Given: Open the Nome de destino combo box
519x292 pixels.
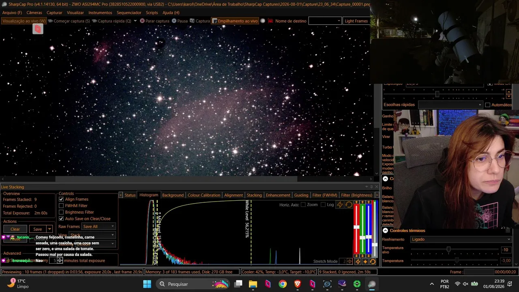Looking at the screenshot, I should 325,21.
